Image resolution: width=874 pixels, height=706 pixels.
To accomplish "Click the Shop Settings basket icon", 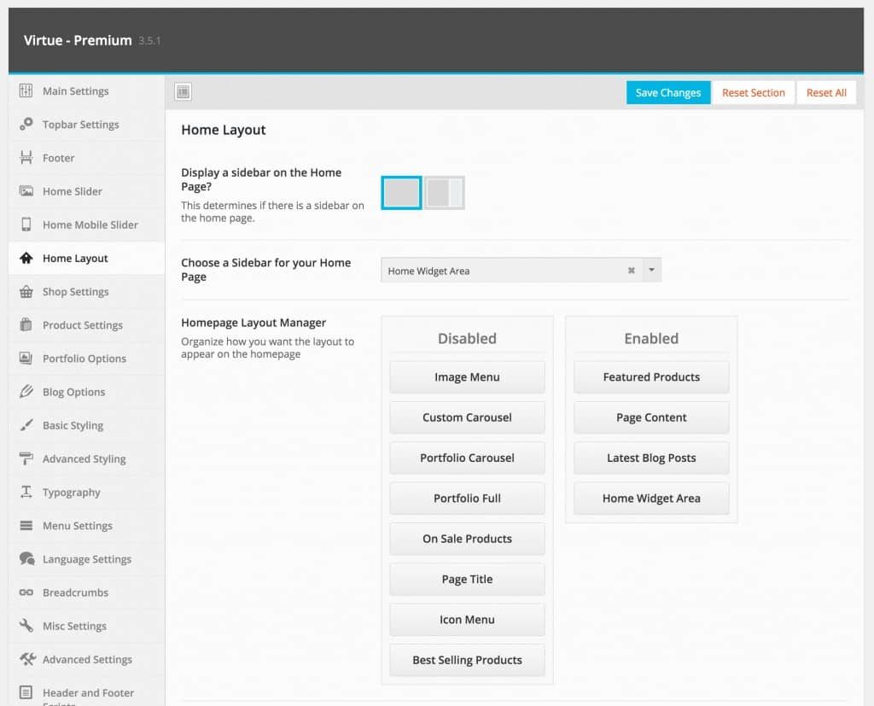I will coord(26,292).
